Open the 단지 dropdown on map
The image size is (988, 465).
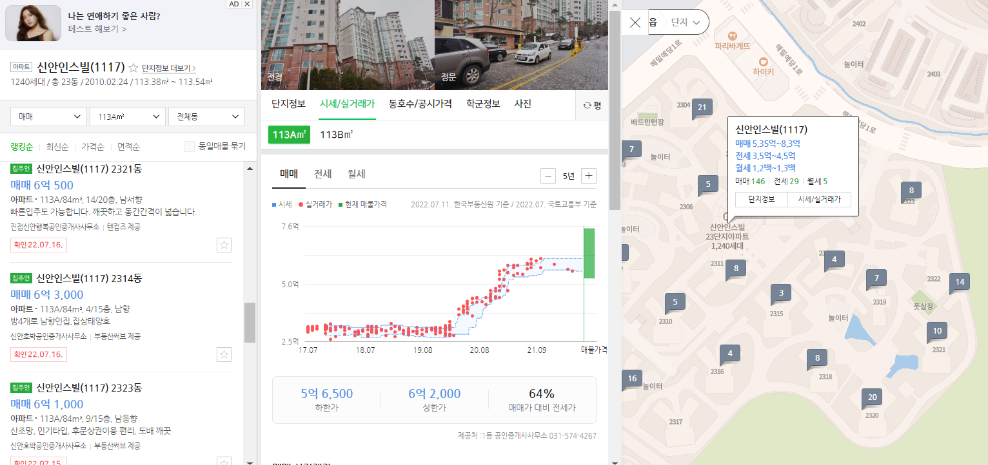(x=686, y=23)
